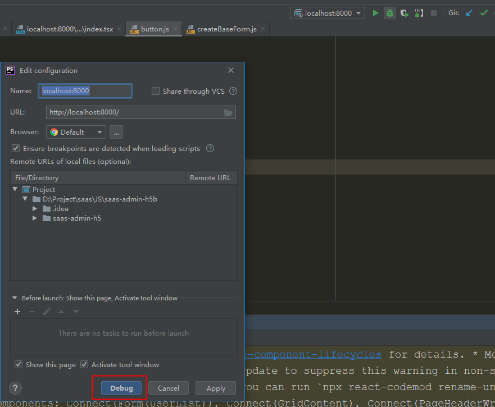This screenshot has width=495, height=407.
Task: Click the move task down arrow
Action: pos(76,312)
